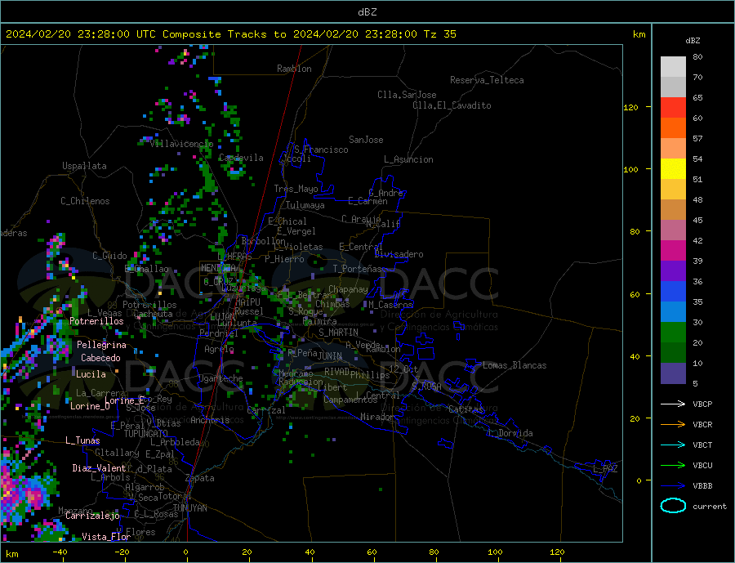Click the Cabecedo station label
Viewport: 735px width, 563px height.
pos(100,358)
